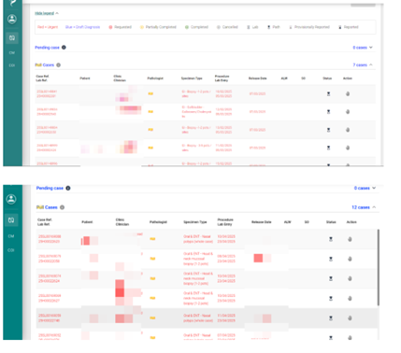Viewport: 401px width, 353px height.
Task: Click action hand icon for 09/04/2025 Head & neck row
Action: click(x=350, y=259)
